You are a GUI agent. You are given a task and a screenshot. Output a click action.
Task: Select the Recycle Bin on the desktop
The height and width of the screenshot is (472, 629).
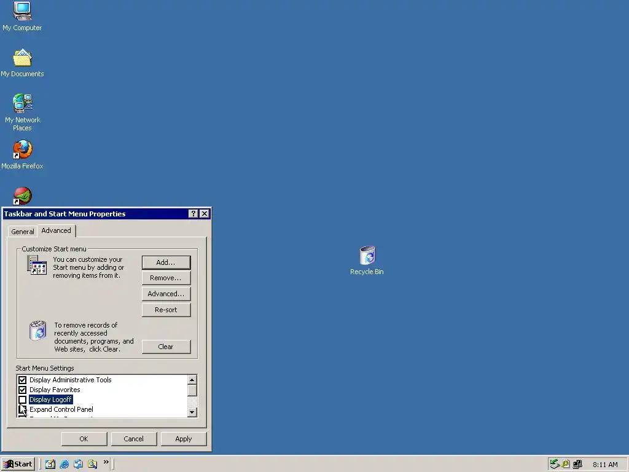(367, 261)
